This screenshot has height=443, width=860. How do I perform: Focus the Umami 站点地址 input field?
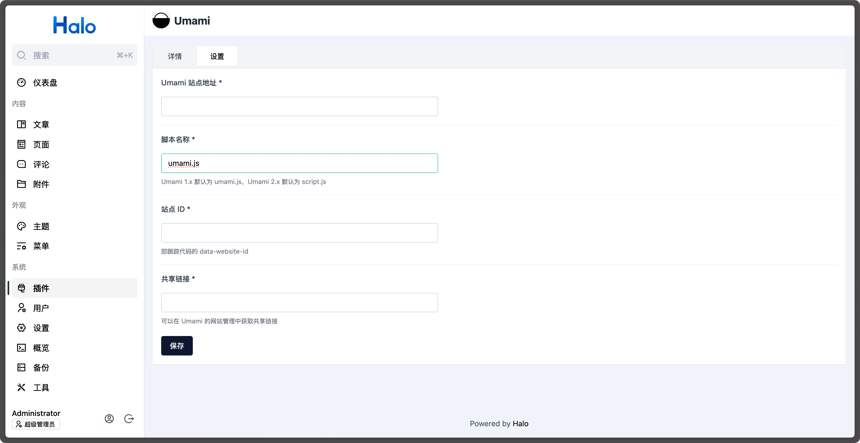tap(299, 106)
